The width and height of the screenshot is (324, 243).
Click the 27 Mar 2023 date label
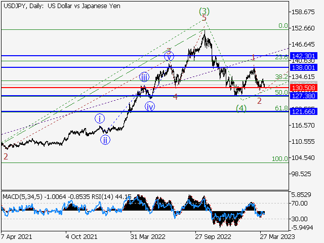click(x=277, y=237)
